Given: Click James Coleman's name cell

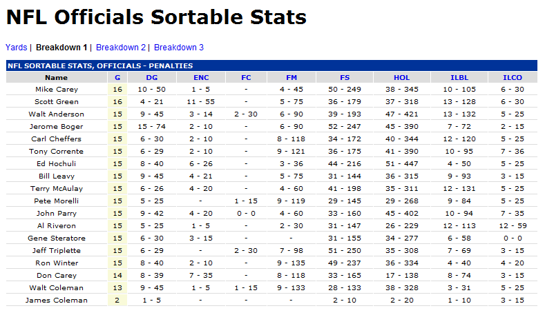Looking at the screenshot, I should tap(56, 301).
